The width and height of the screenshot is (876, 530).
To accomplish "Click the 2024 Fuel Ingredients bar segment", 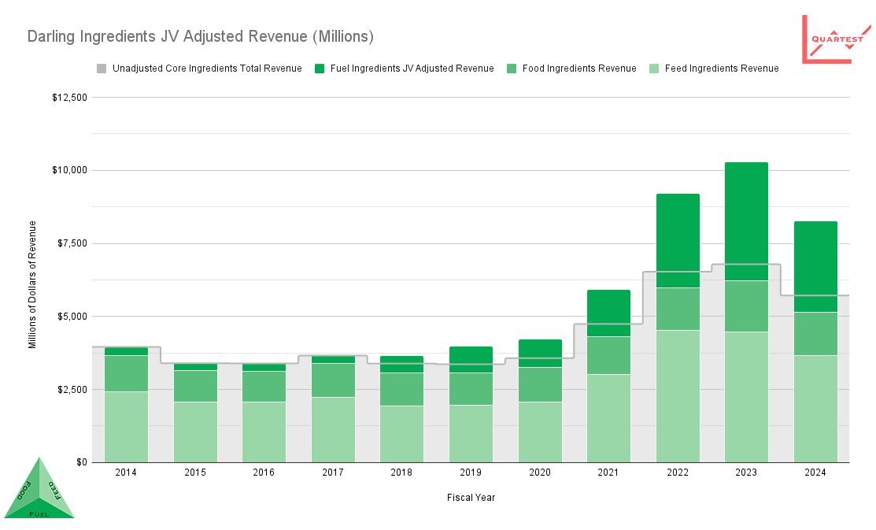I will pyautogui.click(x=815, y=267).
